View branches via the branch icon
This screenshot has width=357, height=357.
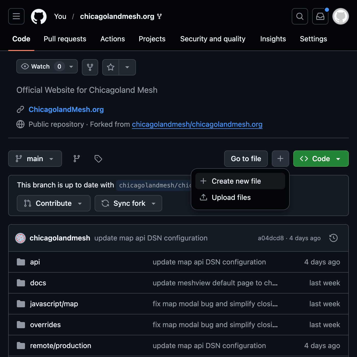pos(76,159)
